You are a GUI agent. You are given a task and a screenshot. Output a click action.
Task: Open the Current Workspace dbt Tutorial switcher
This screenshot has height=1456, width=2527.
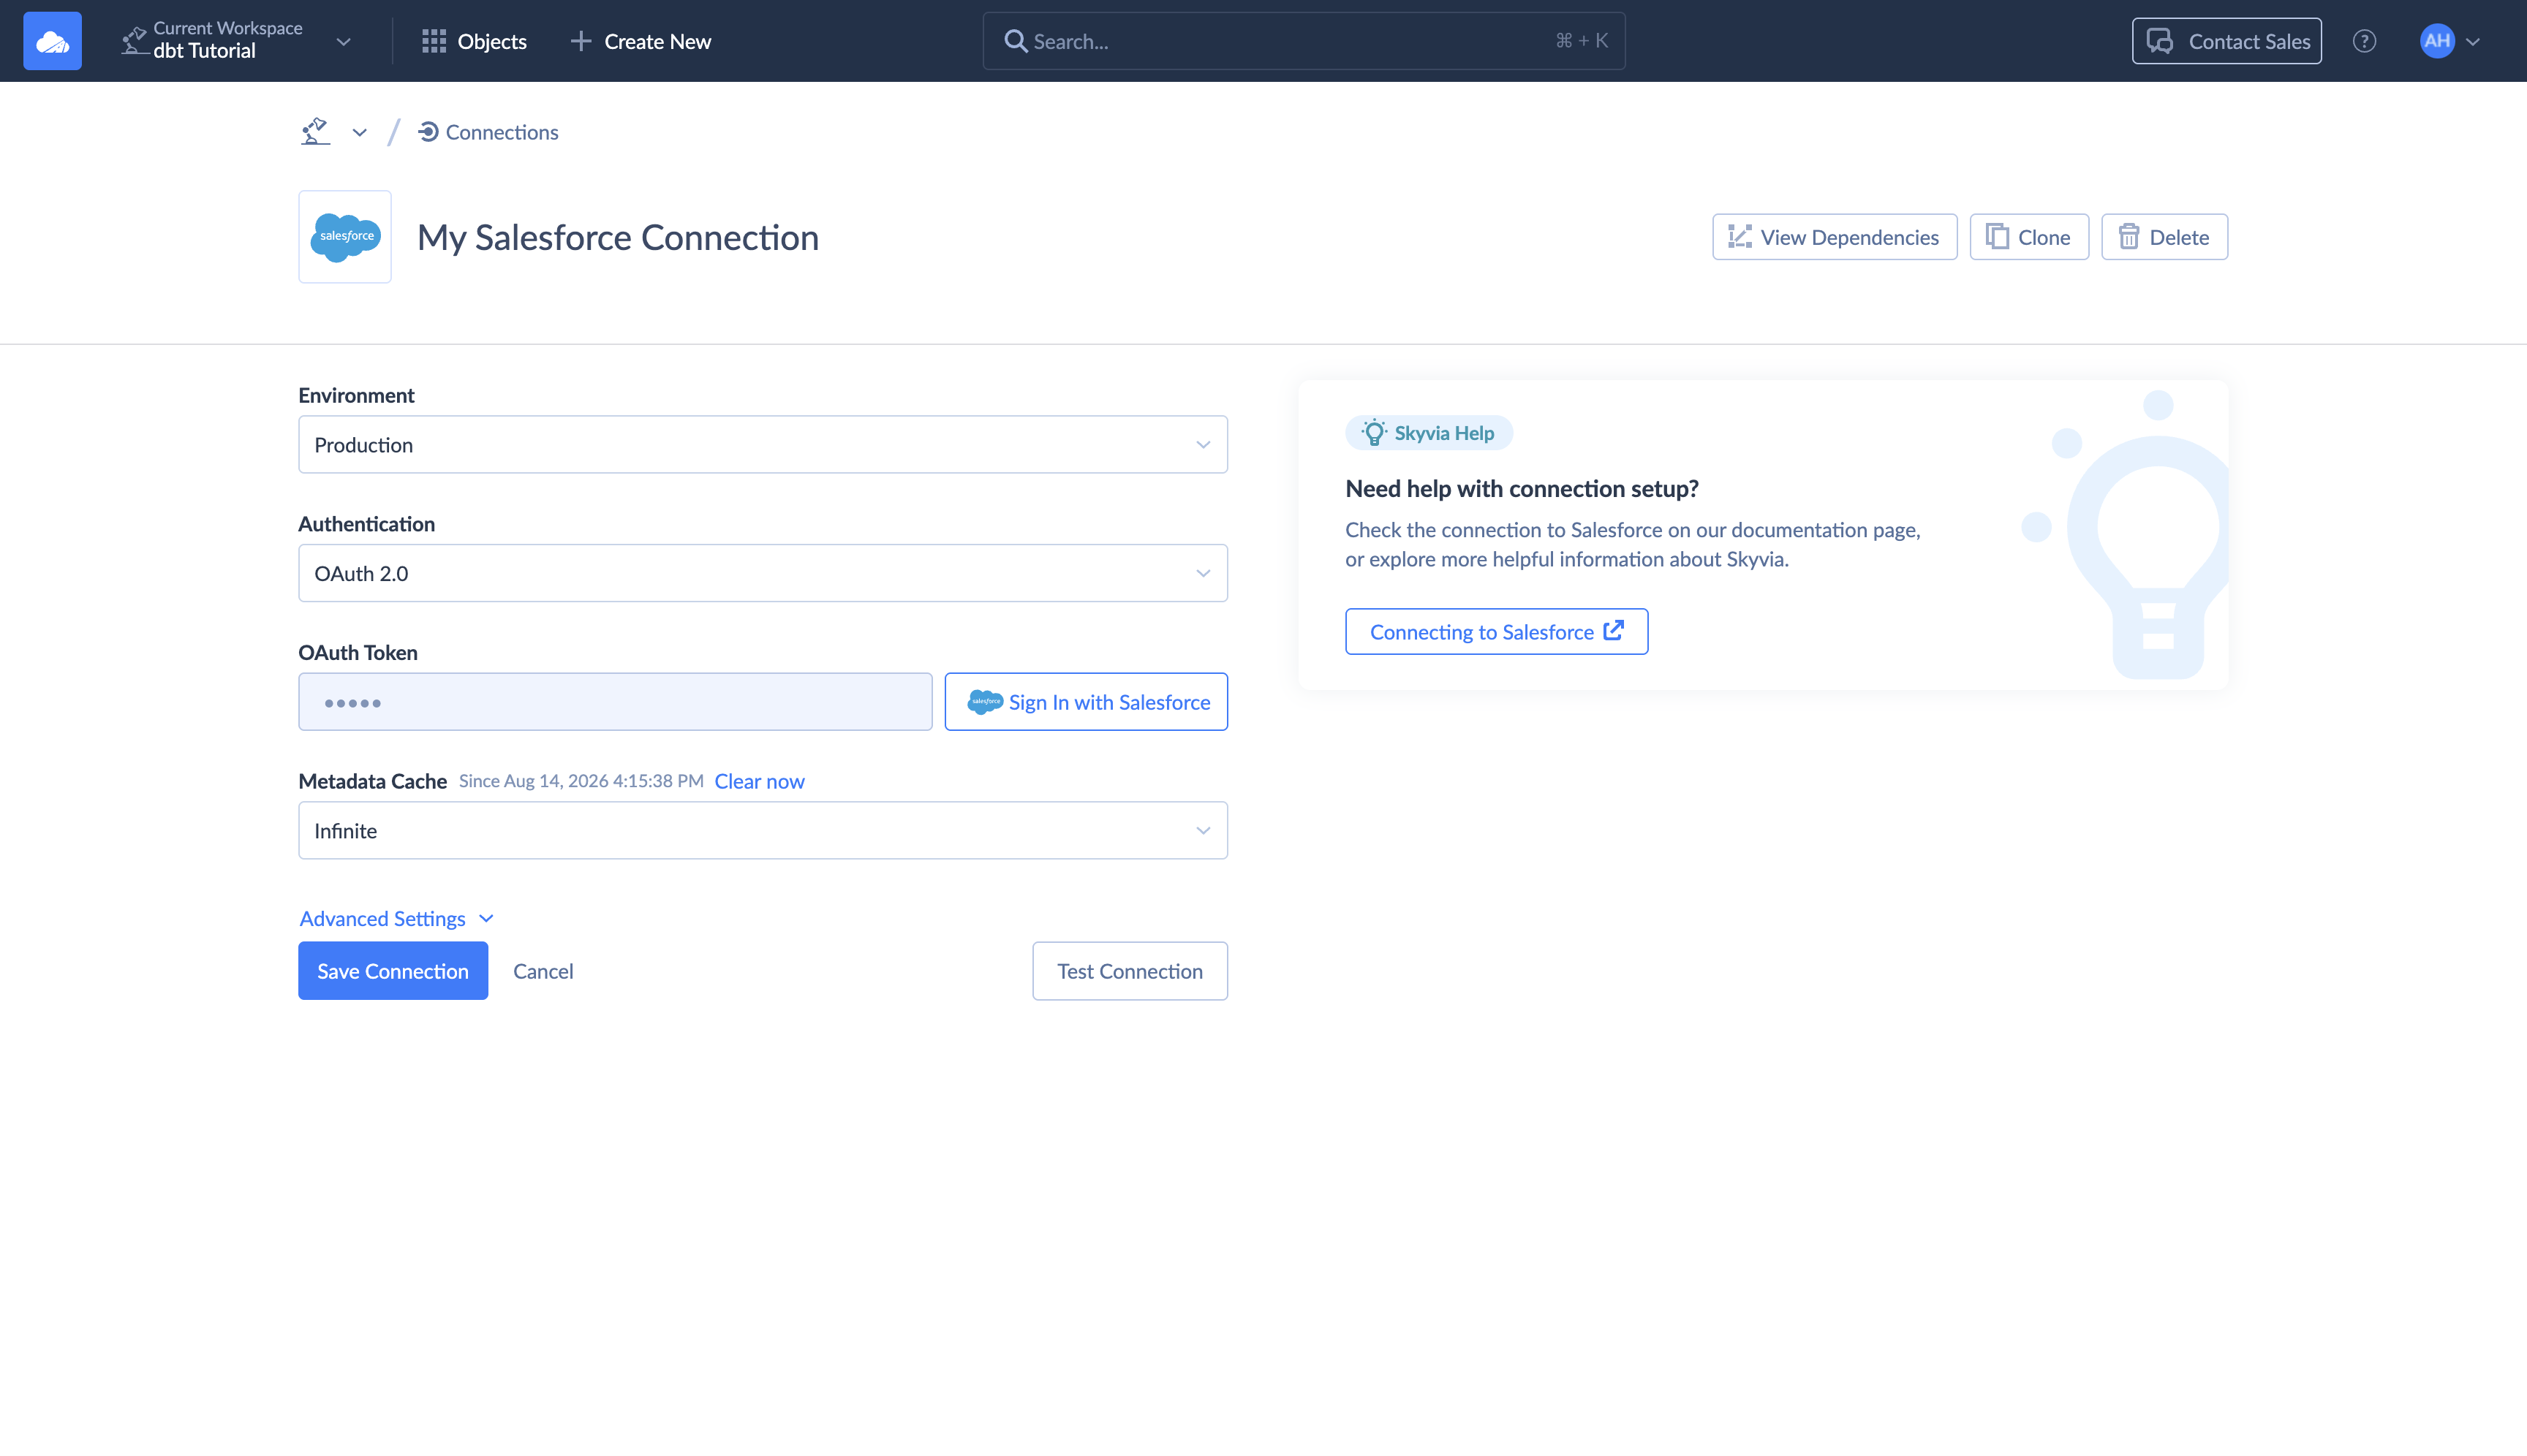click(x=236, y=41)
